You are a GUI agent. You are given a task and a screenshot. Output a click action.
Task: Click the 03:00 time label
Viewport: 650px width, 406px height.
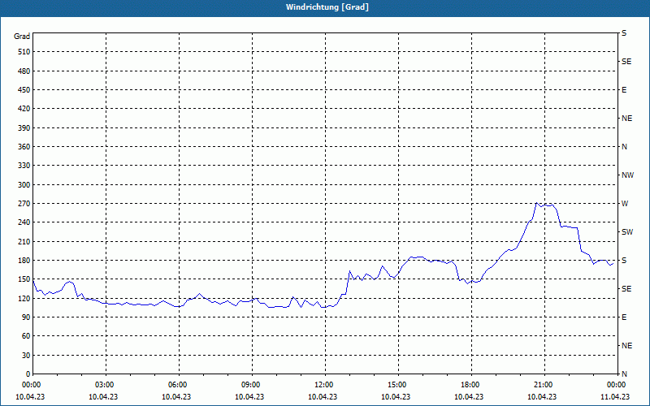[106, 385]
